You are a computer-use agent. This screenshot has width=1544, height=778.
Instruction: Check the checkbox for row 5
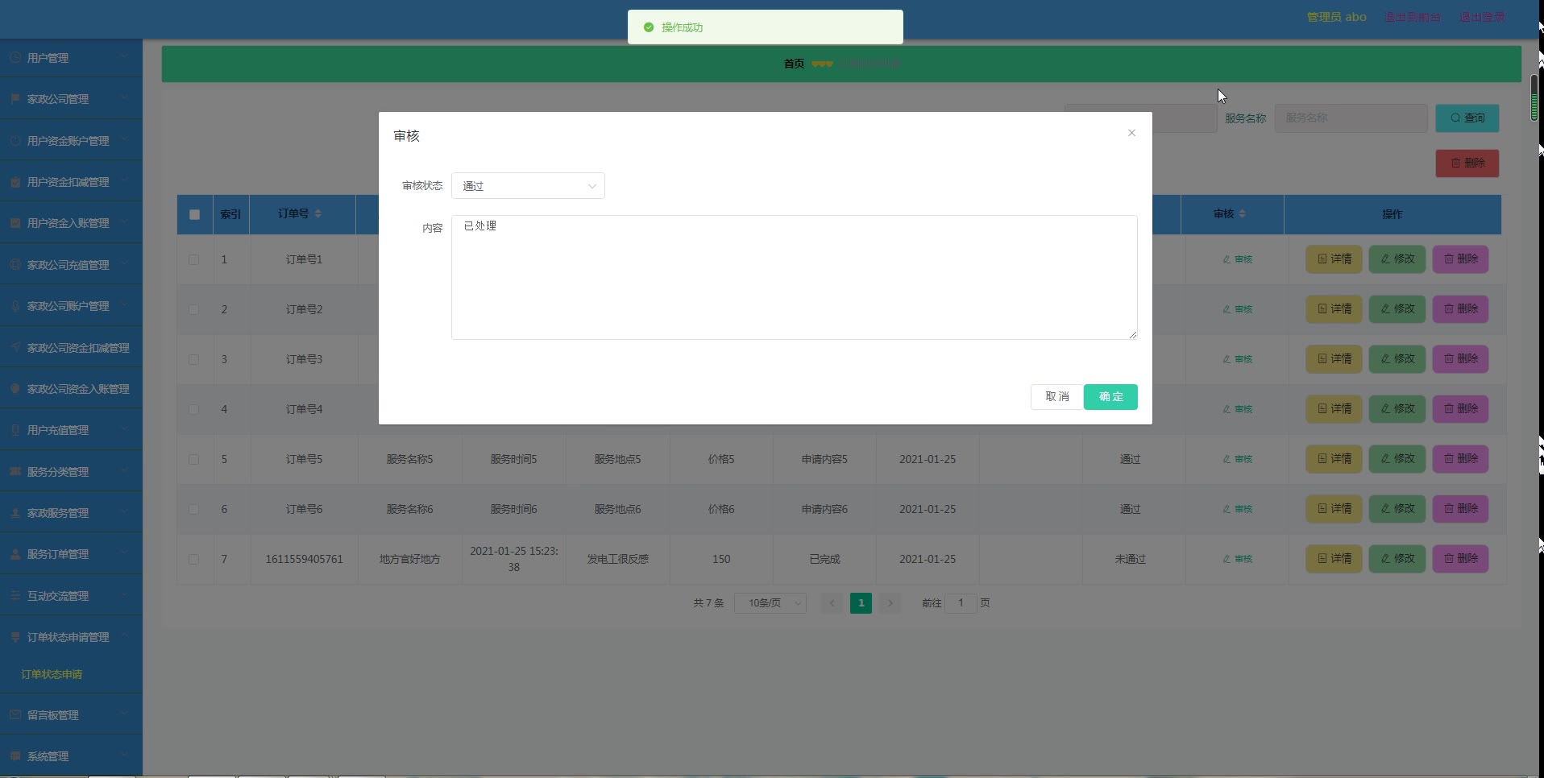coord(193,459)
